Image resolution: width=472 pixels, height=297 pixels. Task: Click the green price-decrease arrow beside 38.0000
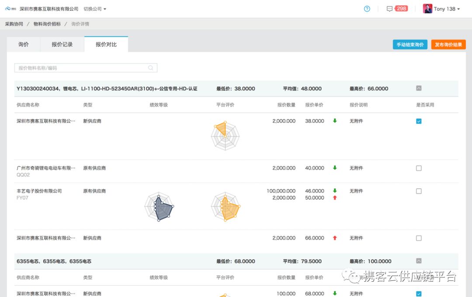[x=336, y=121]
